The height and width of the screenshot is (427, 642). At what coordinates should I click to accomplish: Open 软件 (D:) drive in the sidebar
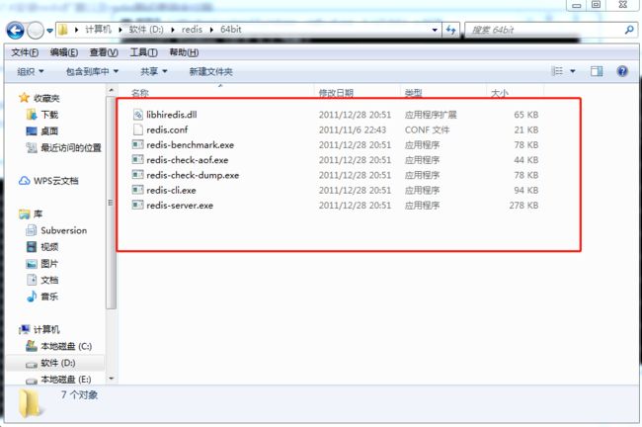[x=57, y=363]
